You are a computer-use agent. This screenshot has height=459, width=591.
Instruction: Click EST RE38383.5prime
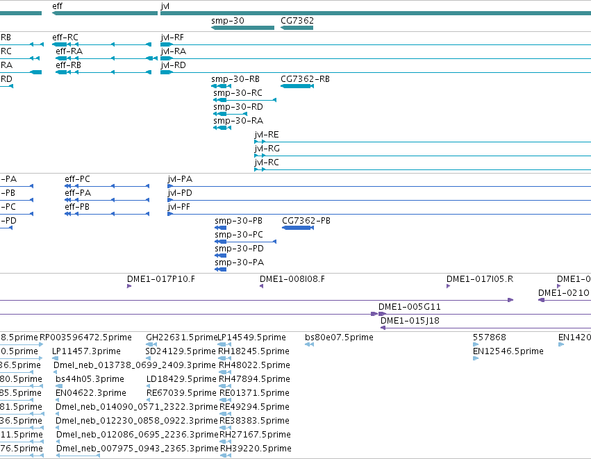(x=225, y=428)
